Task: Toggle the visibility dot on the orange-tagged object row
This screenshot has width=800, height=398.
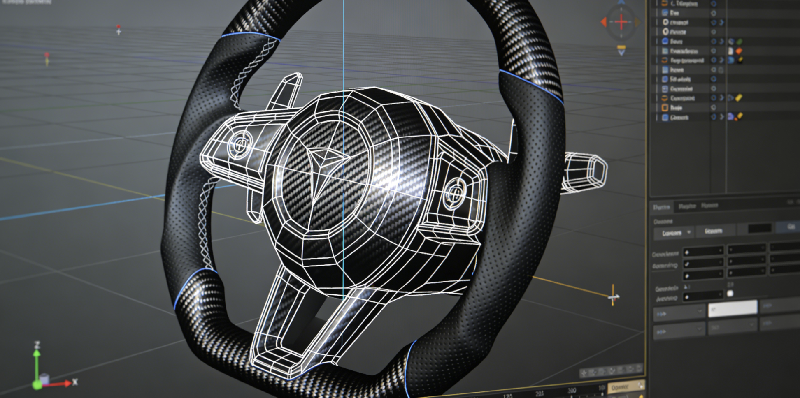Action: coord(714,51)
